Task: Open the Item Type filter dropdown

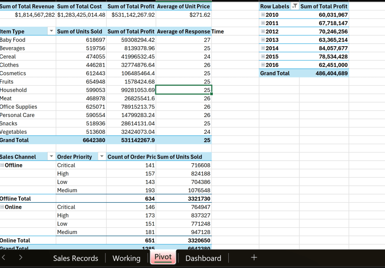Action: coord(51,31)
